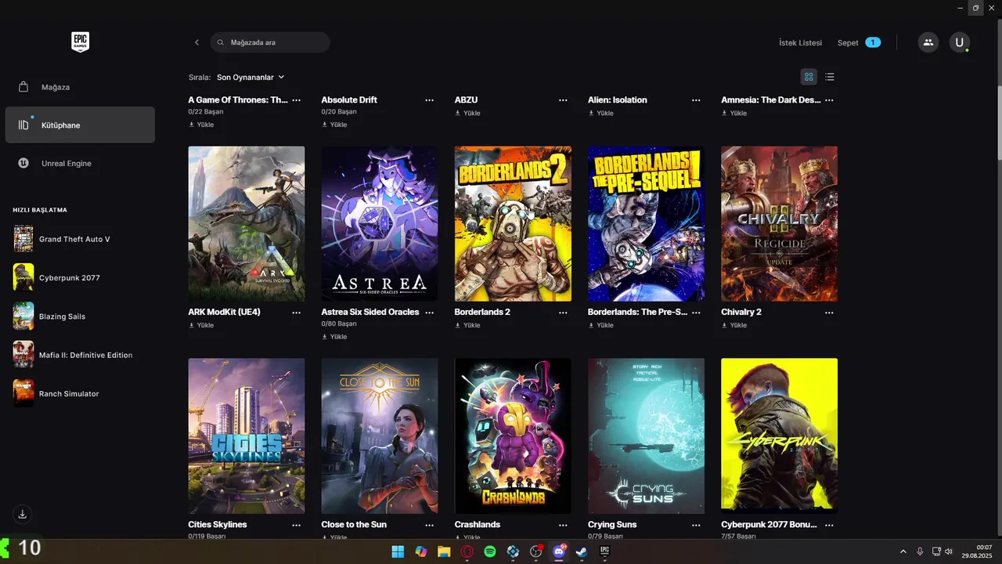Open options menu for A Game Of Thrones

(x=297, y=100)
